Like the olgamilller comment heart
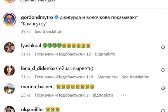This screenshot has height=112, width=168. tap(163, 111)
